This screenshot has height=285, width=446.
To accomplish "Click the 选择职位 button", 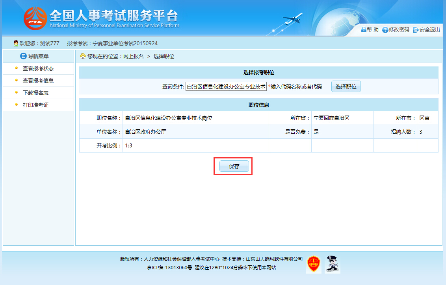I will [346, 86].
